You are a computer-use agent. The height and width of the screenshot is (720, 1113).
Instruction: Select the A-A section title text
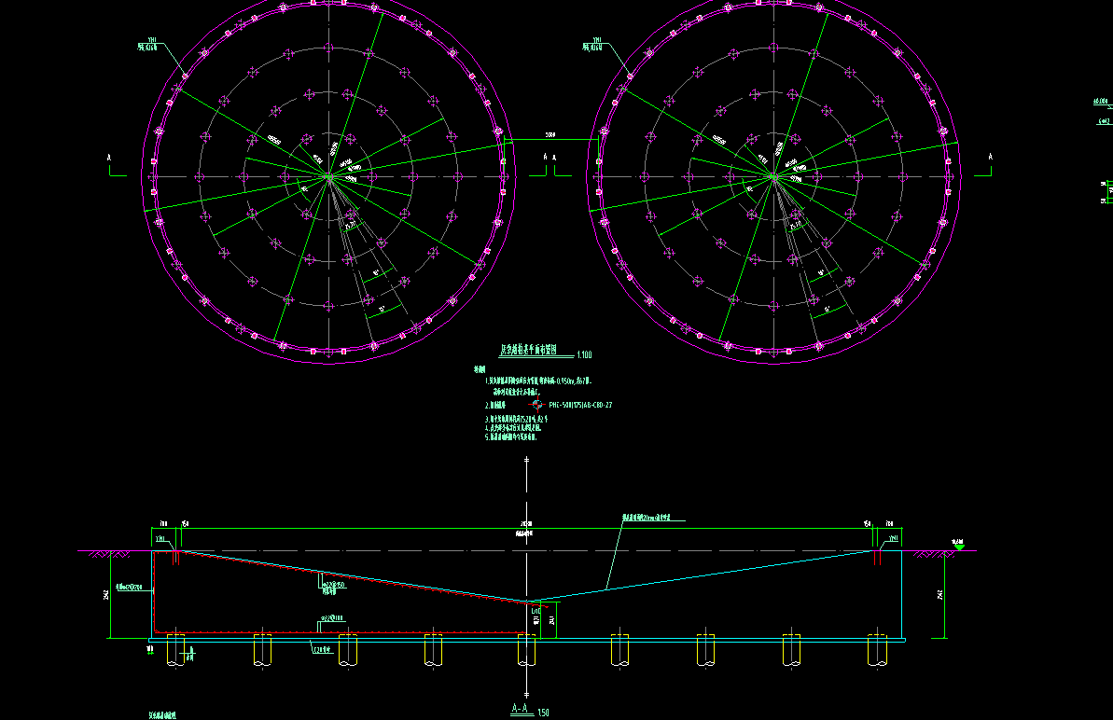(520, 708)
